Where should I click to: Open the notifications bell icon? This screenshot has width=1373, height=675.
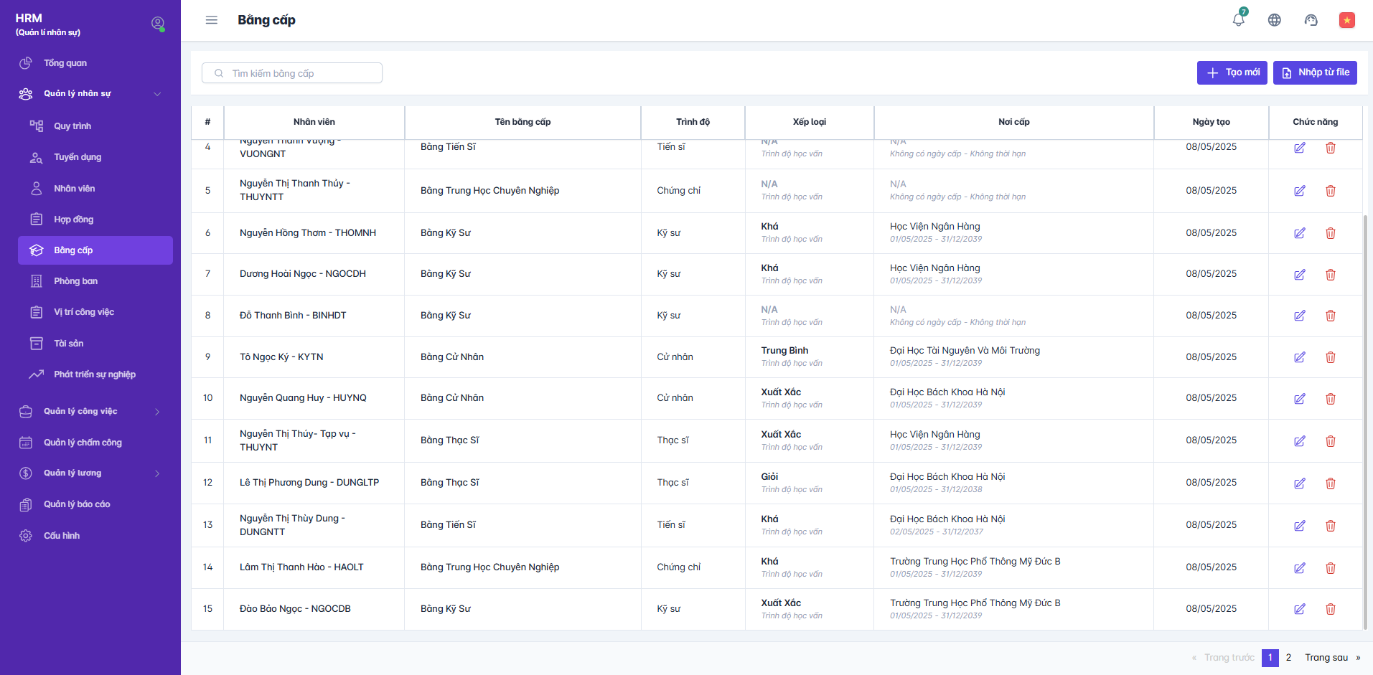pyautogui.click(x=1238, y=20)
